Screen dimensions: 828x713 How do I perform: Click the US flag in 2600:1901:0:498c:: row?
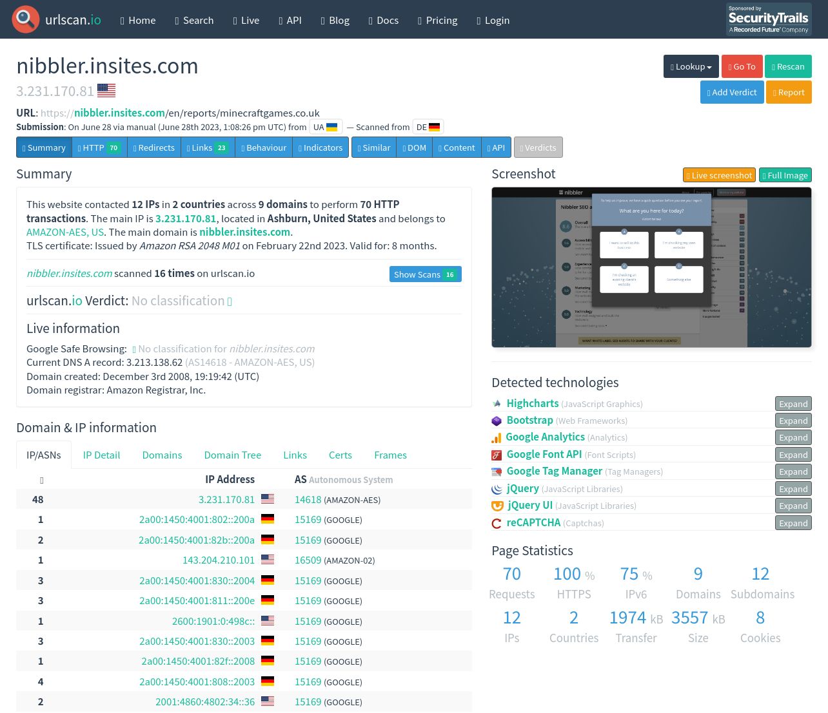[268, 621]
